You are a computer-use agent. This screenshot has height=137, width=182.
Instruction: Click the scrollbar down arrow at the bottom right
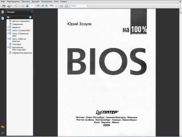tap(181, 136)
